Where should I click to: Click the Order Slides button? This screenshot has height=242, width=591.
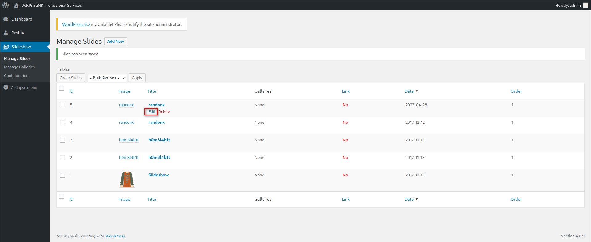[70, 78]
